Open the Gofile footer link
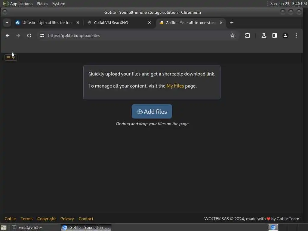308x231 pixels. pos(10,219)
